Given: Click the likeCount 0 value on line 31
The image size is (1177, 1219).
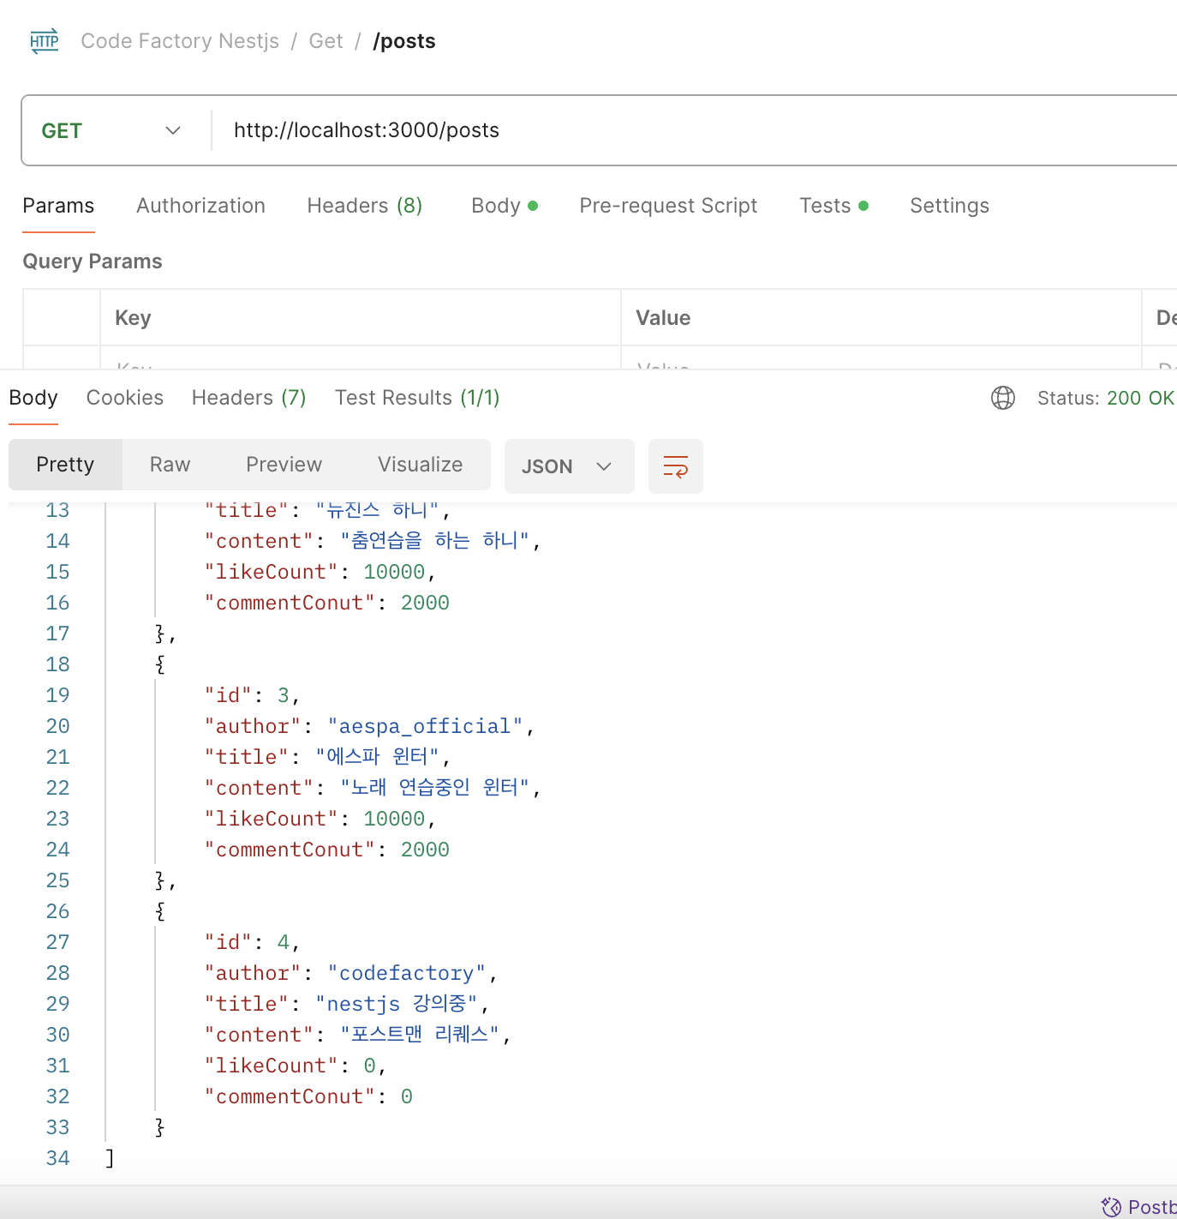Looking at the screenshot, I should (x=369, y=1066).
